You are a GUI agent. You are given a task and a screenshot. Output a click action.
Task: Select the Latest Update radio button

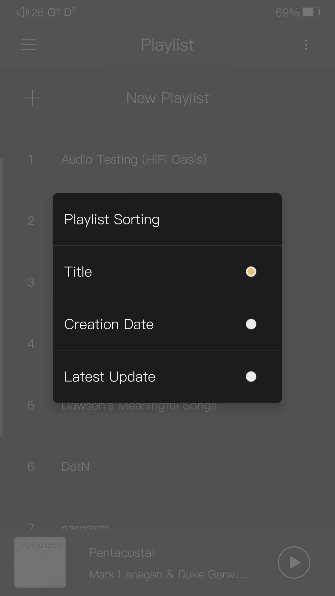pyautogui.click(x=251, y=377)
